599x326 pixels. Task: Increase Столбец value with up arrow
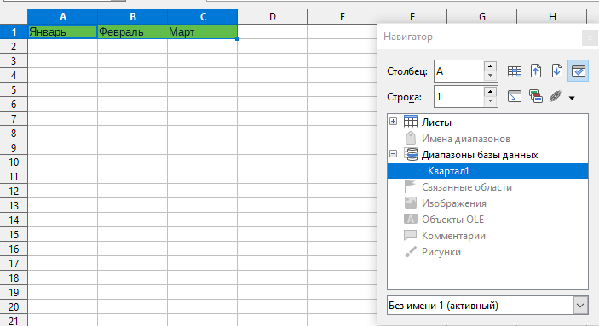[490, 66]
